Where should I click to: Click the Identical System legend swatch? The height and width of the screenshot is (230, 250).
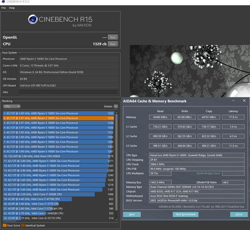23,225
